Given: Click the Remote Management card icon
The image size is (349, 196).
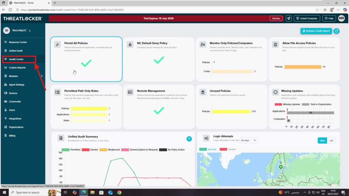Looking at the screenshot, I should [x=130, y=92].
